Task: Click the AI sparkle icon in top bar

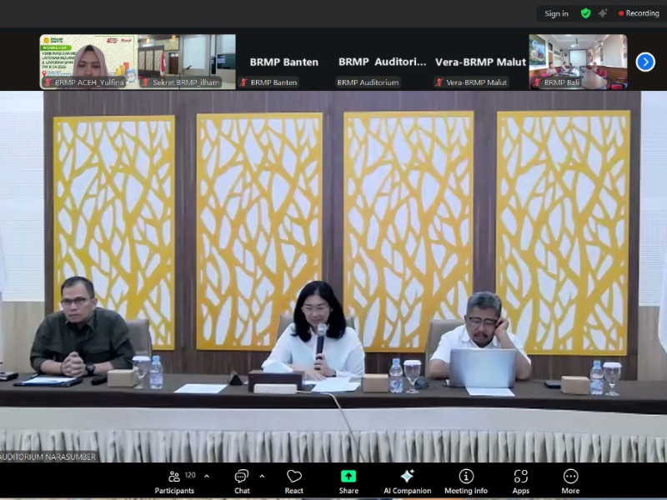Action: point(602,13)
